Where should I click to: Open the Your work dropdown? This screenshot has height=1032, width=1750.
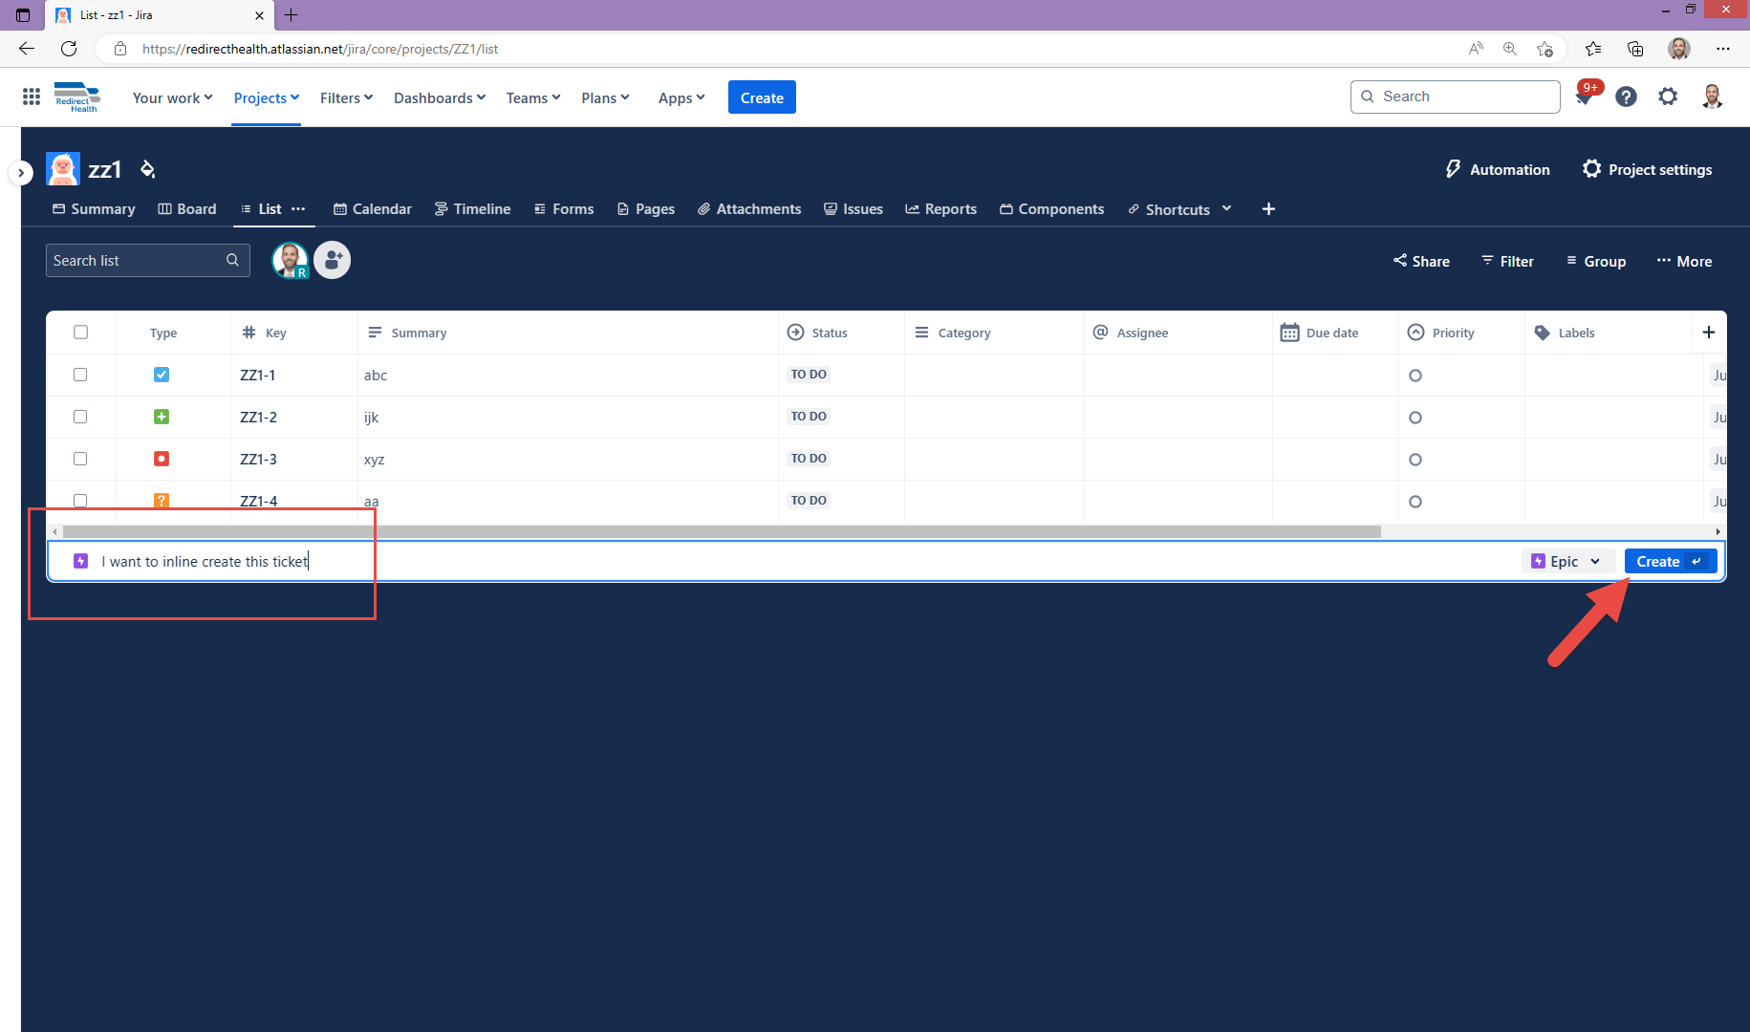172,97
